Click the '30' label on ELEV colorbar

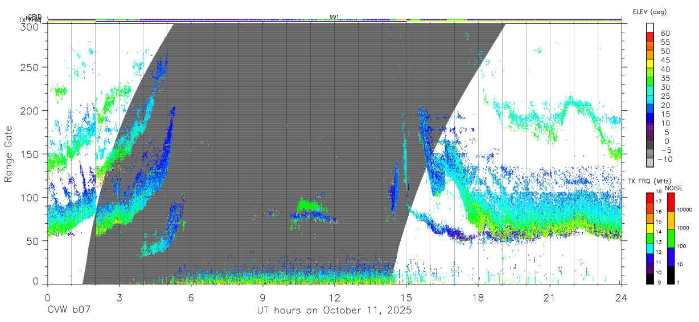click(x=665, y=87)
